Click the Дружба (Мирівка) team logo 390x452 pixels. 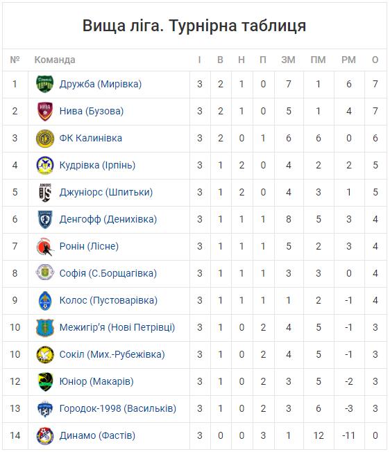[44, 84]
